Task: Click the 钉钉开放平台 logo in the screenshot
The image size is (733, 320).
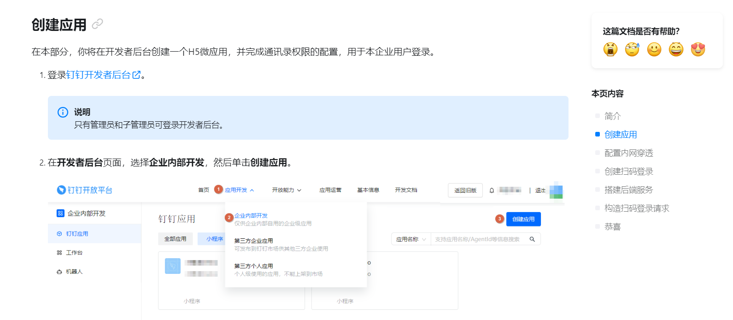Action: click(x=84, y=190)
